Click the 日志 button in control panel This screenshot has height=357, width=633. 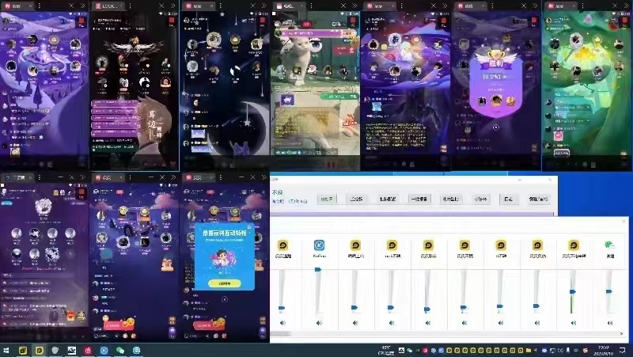pos(508,199)
